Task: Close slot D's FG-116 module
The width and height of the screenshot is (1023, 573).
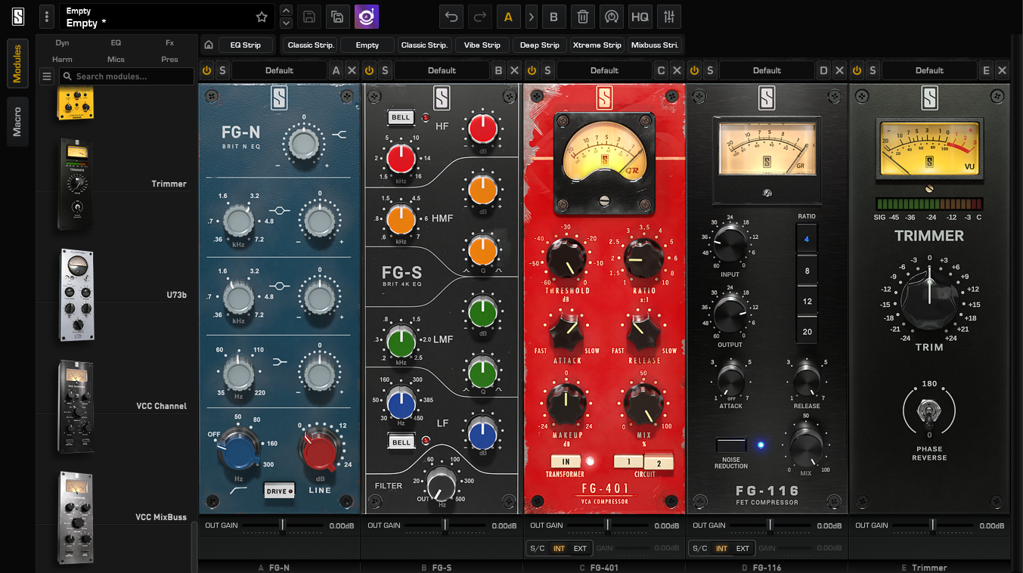Action: tap(840, 70)
